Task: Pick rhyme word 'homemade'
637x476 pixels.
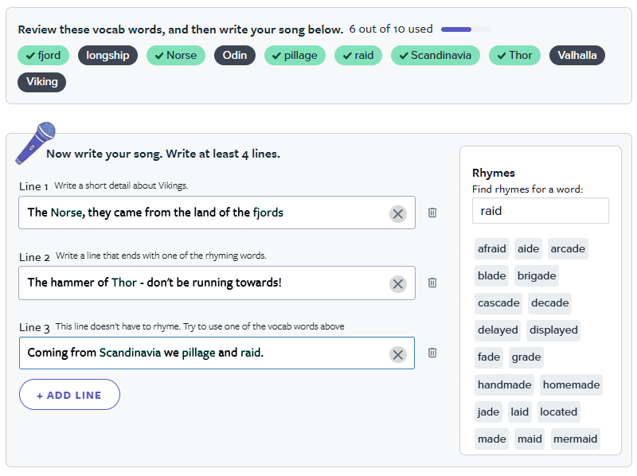Action: point(571,385)
